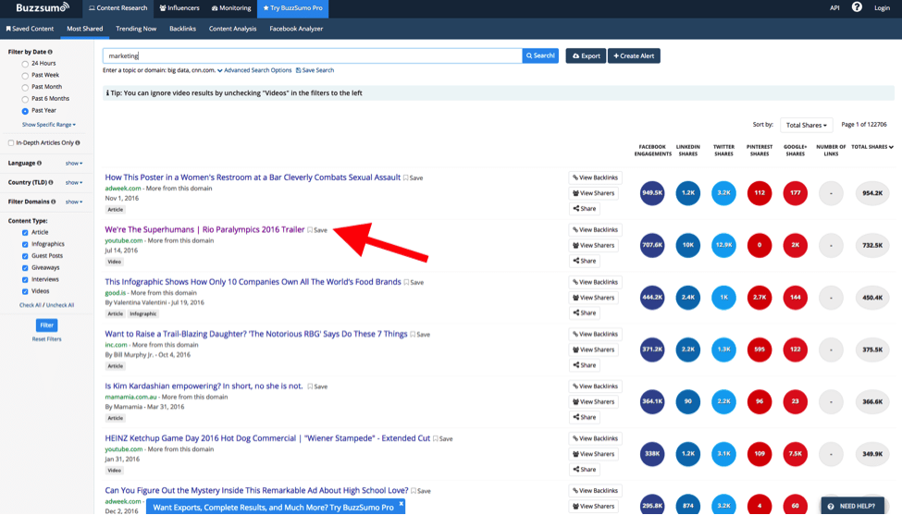Open the Facebook Analyzer tab
902x515 pixels.
[296, 29]
